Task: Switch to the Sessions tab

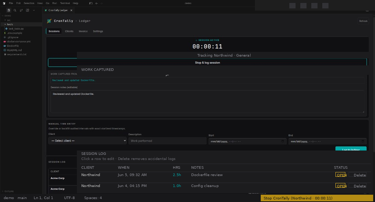Action: [54, 31]
